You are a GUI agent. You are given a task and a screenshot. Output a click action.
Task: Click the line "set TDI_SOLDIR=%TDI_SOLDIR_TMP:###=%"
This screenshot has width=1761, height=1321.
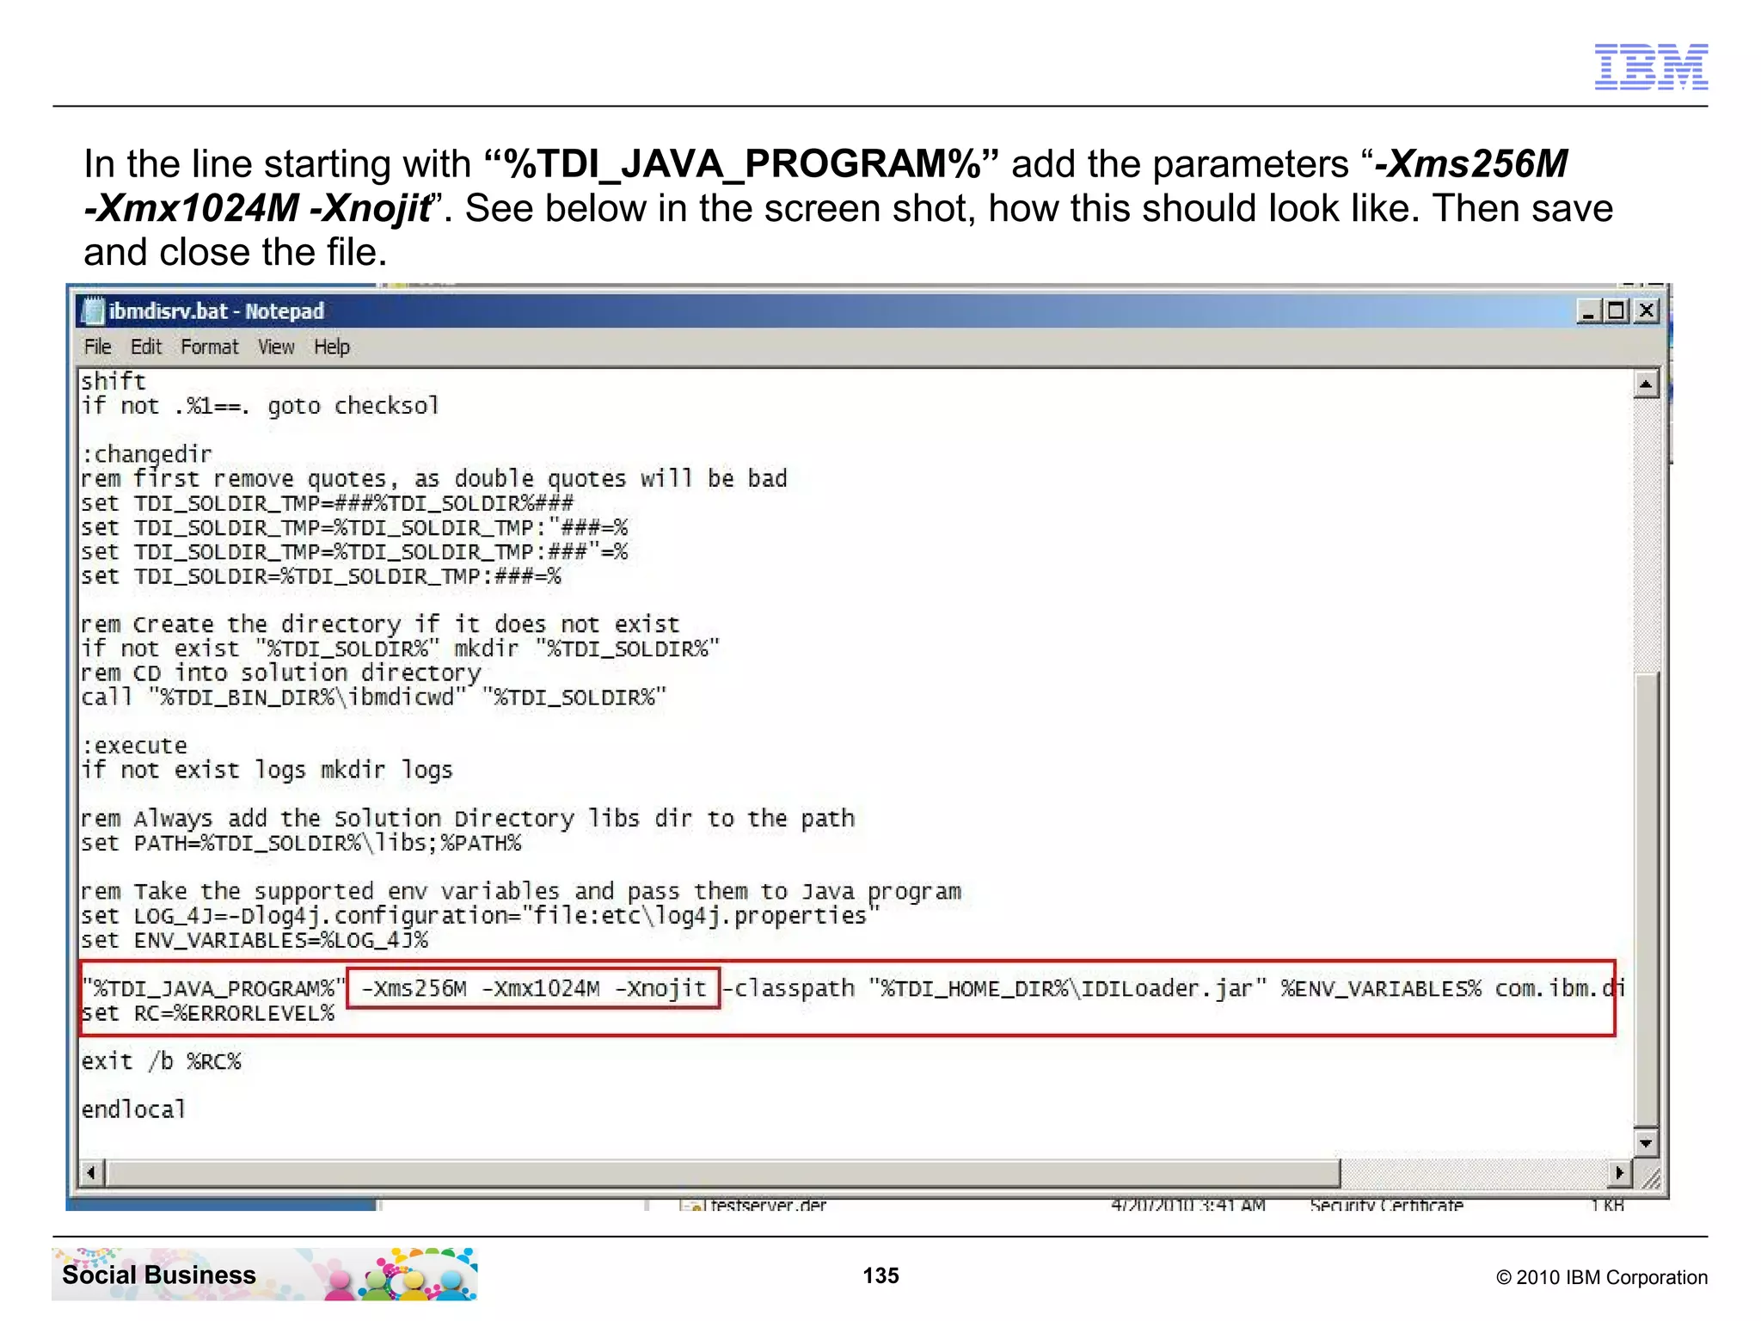pos(321,576)
